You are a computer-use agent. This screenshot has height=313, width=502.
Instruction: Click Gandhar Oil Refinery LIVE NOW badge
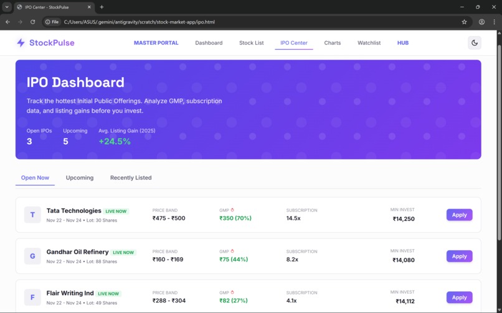(x=123, y=252)
